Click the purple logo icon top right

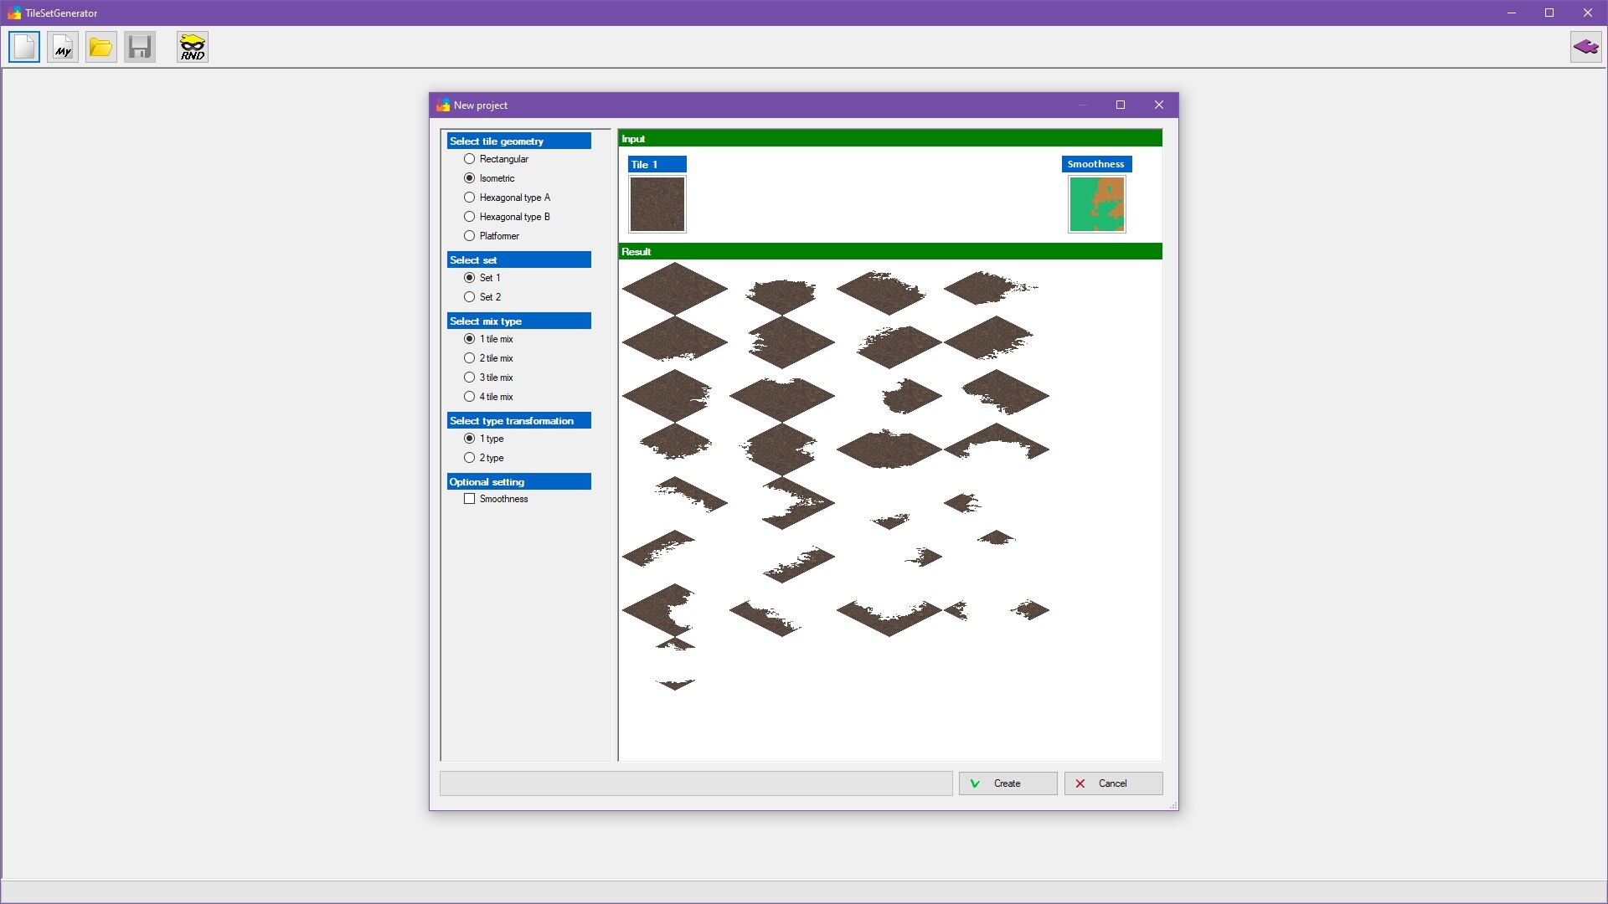point(1585,47)
